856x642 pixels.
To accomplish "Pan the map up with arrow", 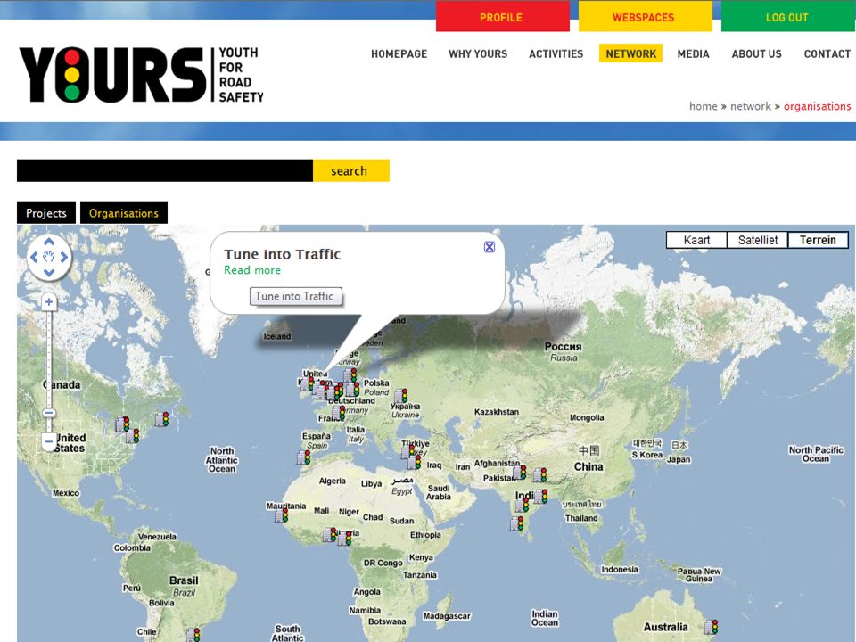I will 49,242.
